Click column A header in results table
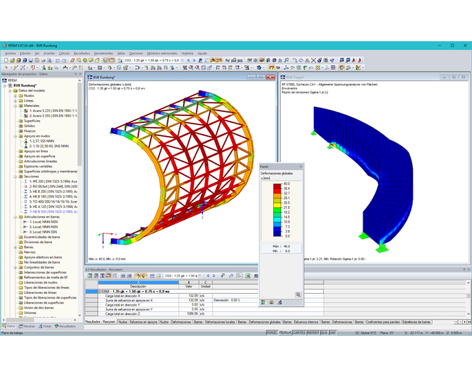This screenshot has height=377, width=472. pyautogui.click(x=138, y=282)
